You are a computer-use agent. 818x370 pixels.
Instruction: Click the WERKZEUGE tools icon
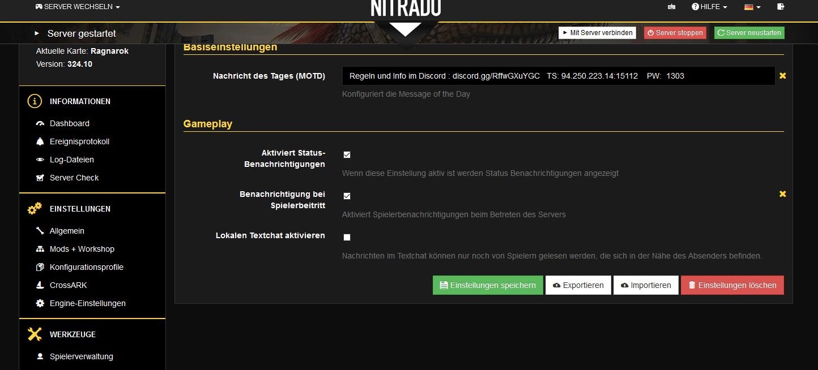35,334
